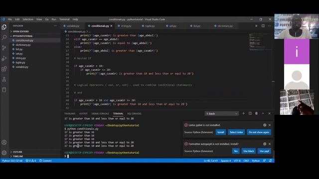Kill terminal with trash icon
The width and height of the screenshot is (319, 179).
[x=256, y=113]
